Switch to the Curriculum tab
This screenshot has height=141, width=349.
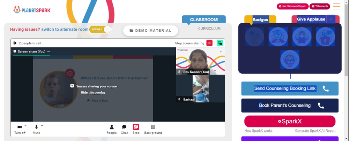point(209,28)
